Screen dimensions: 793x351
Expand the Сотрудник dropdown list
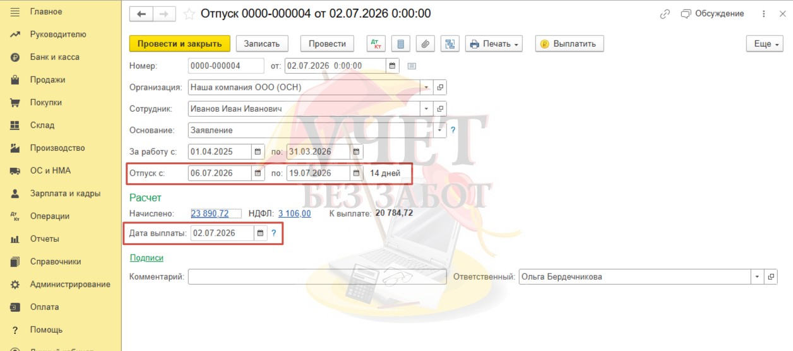pos(426,109)
